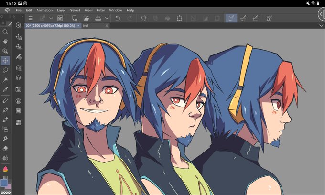Open the Layer menu
Screen dimensions: 325x195
pos(61,10)
